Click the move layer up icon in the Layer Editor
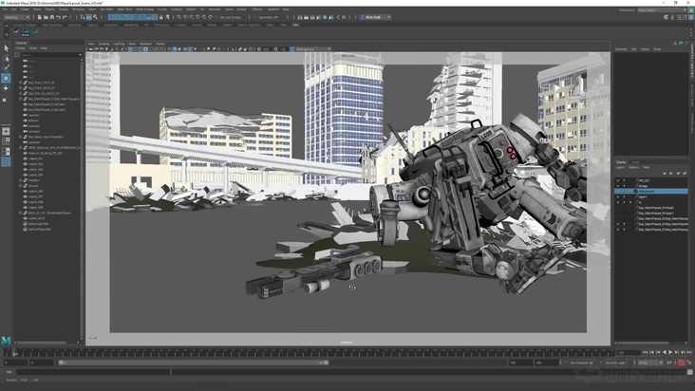 click(x=665, y=173)
